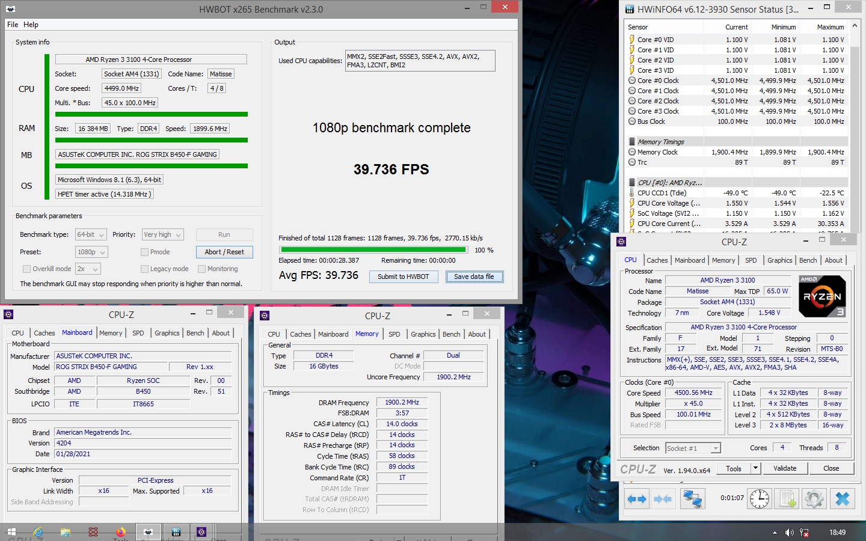Image resolution: width=866 pixels, height=541 pixels.
Task: Open Selection Socket #1 dropdown in CPU-Z
Action: pos(693,448)
